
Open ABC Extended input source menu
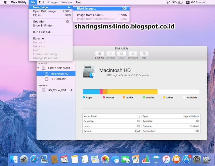tap(196, 2)
